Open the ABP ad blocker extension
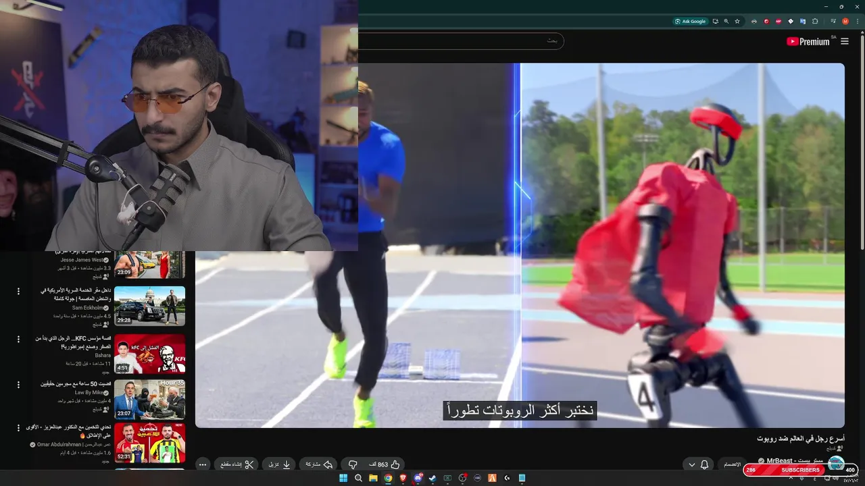The height and width of the screenshot is (486, 865). coord(778,22)
